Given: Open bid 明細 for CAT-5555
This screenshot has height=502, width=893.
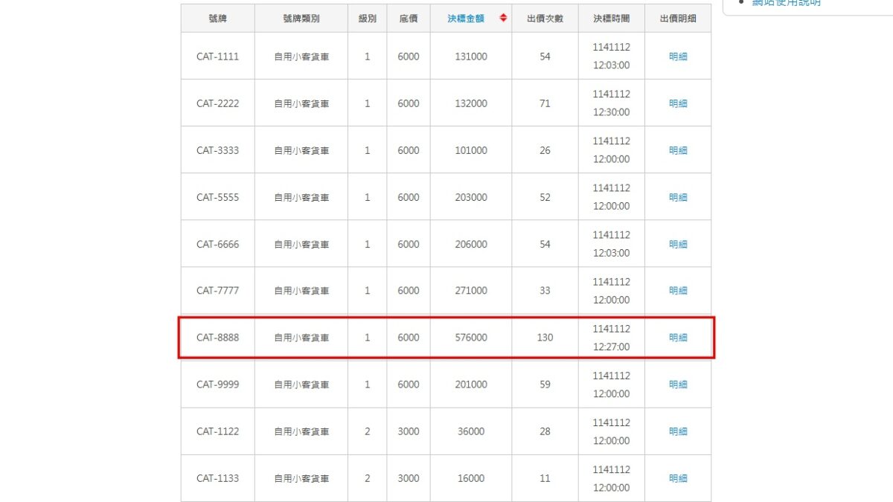Looking at the screenshot, I should (678, 197).
